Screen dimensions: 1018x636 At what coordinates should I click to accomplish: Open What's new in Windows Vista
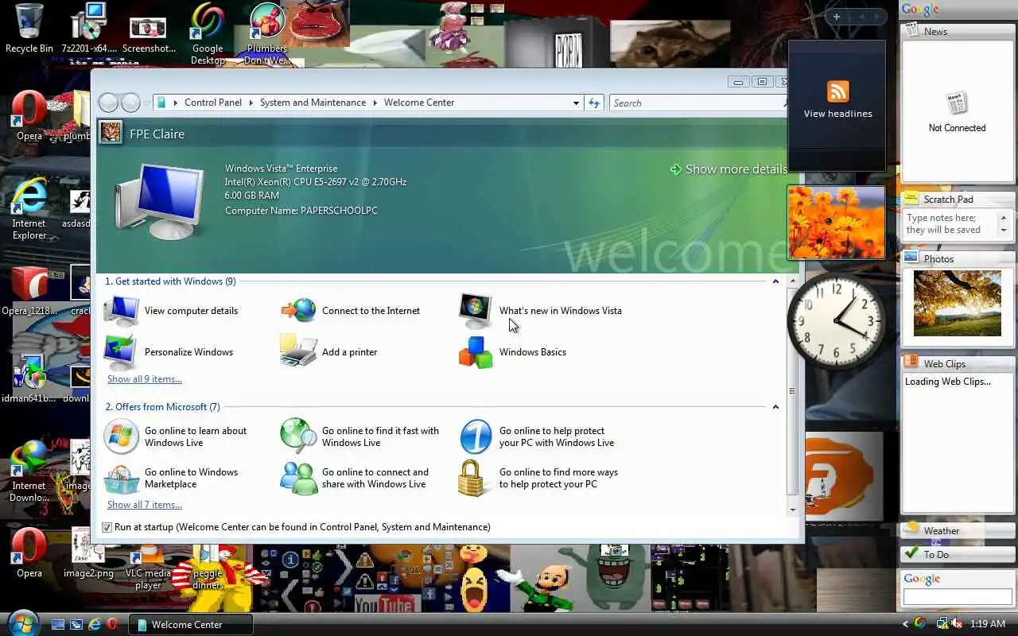coord(541,311)
